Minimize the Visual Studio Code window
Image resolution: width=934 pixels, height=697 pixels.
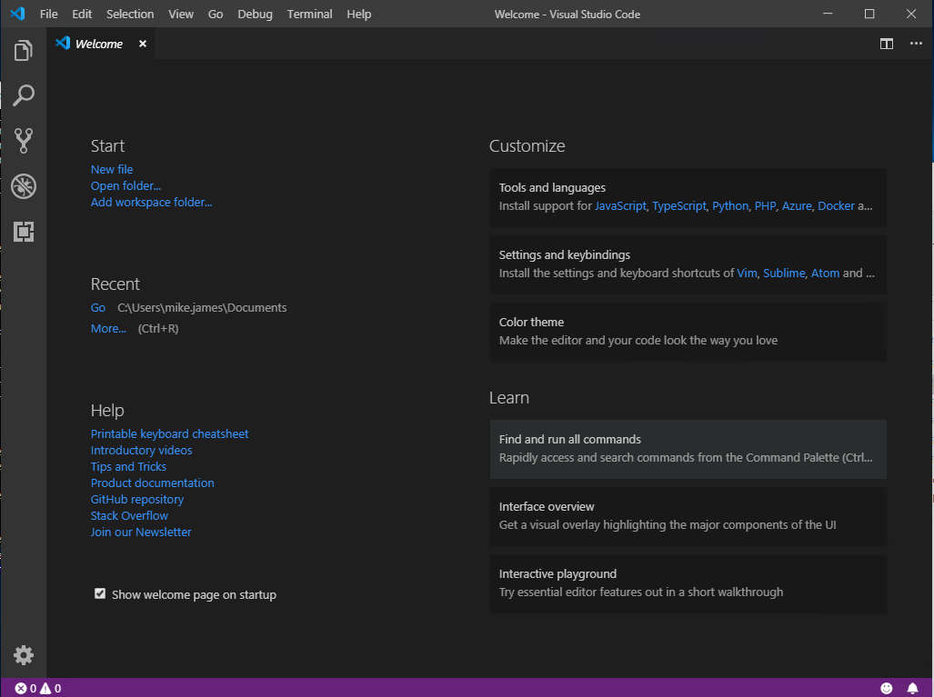(x=828, y=14)
